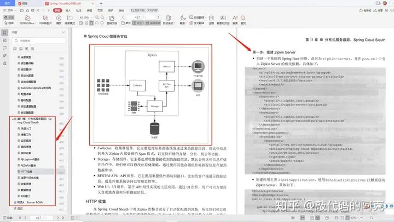This screenshot has width=394, height=222.
Task: Open the bookmarks panel in sidebar
Action: 4,33
